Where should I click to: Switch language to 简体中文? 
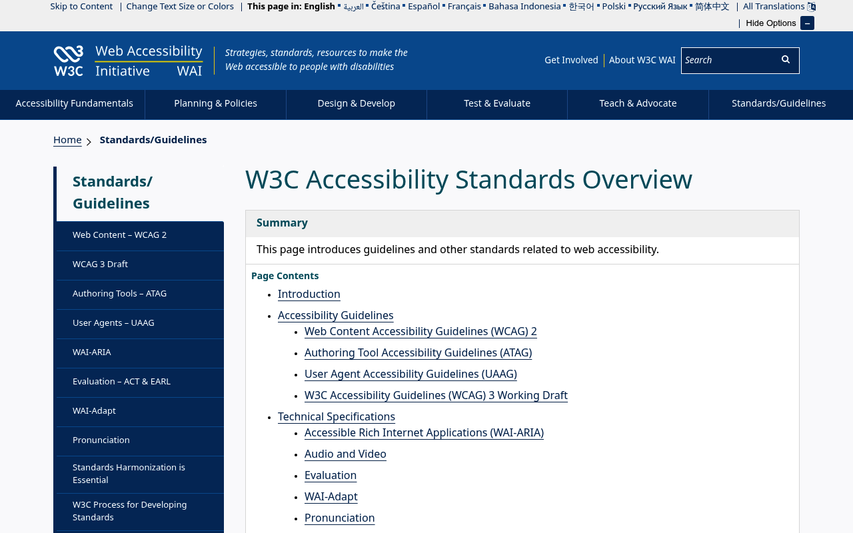coord(712,7)
